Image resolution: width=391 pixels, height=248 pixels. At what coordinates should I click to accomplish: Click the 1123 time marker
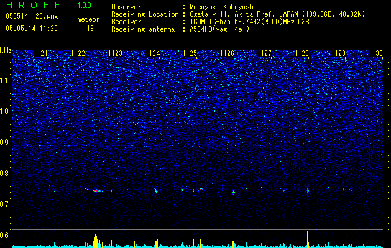[x=116, y=53]
